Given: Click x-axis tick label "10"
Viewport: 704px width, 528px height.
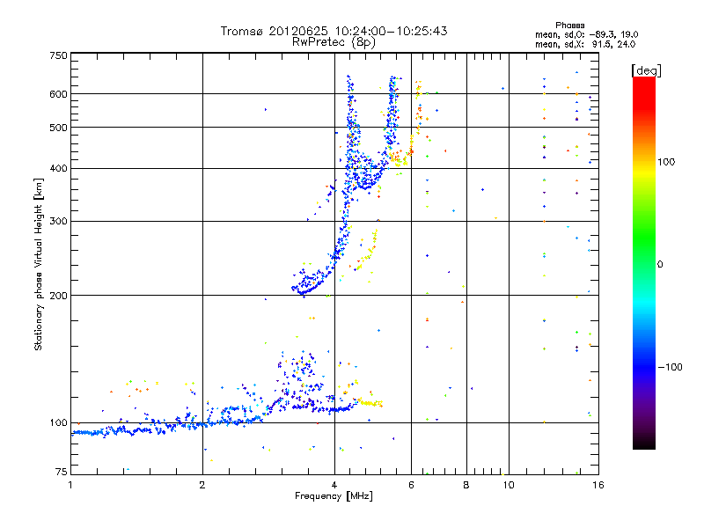Looking at the screenshot, I should pos(509,485).
